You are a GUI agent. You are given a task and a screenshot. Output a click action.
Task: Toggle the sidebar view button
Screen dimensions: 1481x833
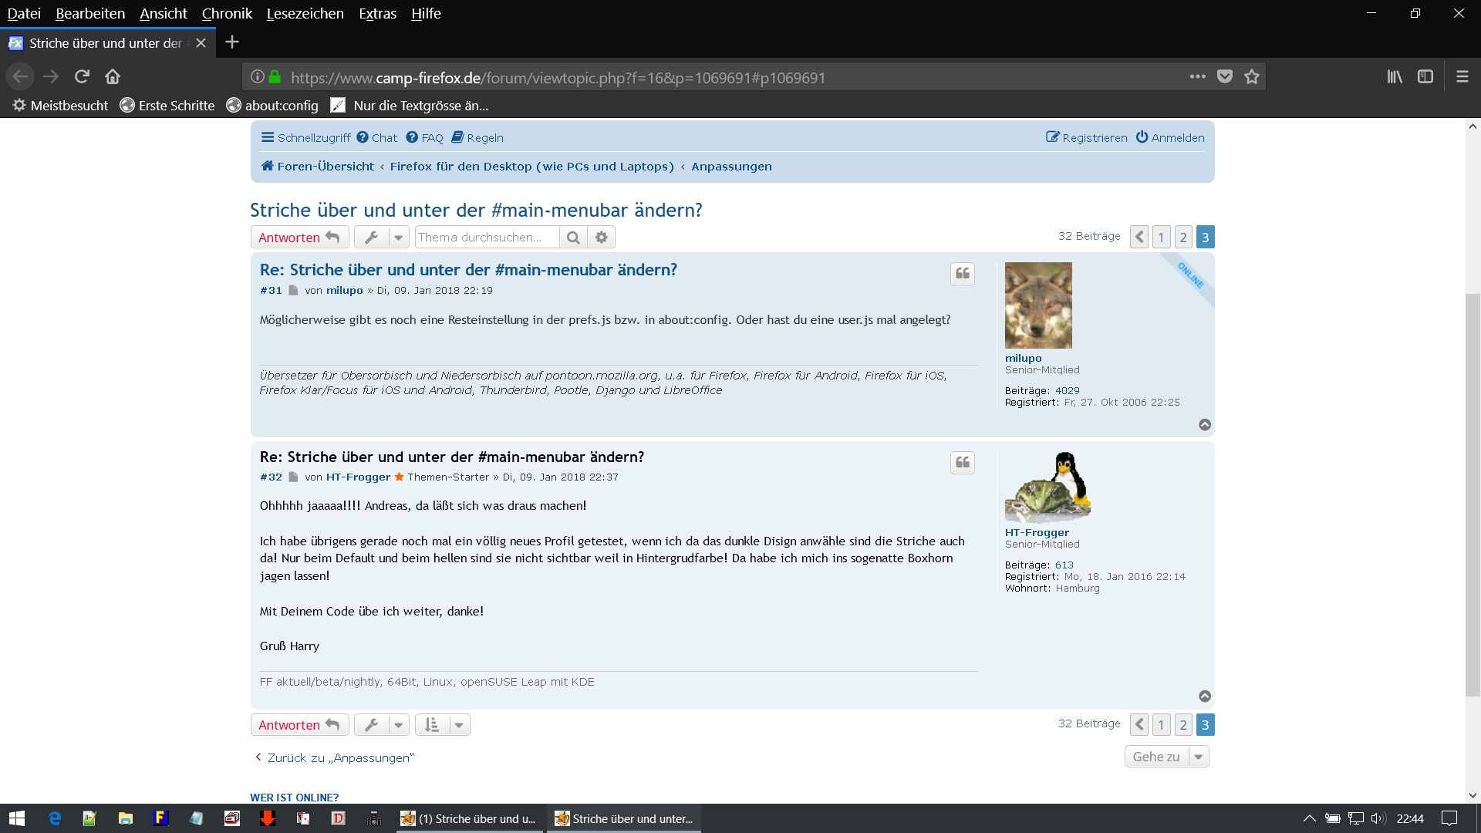tap(1425, 76)
